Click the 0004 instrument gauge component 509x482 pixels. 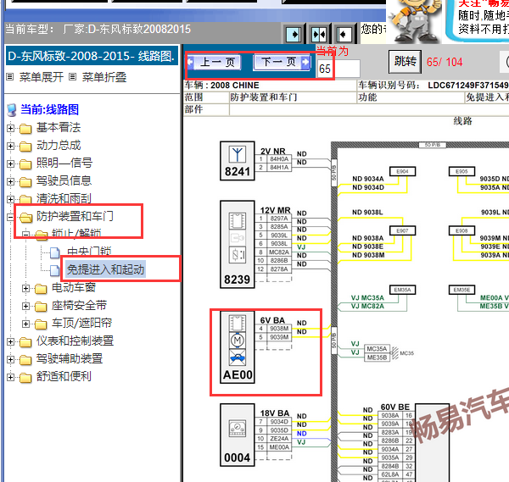[x=238, y=435]
